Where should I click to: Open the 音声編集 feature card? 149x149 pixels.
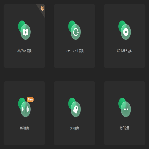(24, 113)
